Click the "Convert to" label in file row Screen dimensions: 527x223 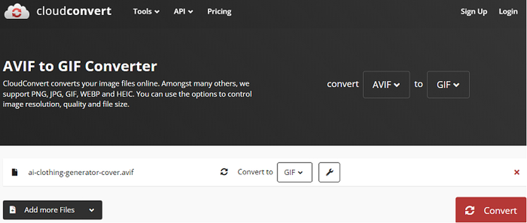(255, 172)
